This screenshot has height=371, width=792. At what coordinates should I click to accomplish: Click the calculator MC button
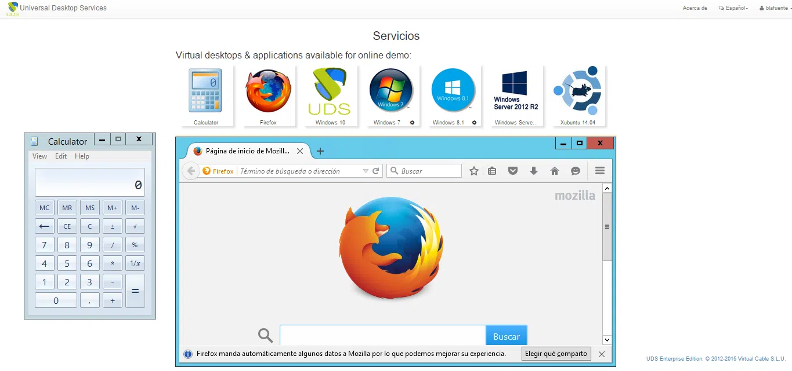[44, 208]
